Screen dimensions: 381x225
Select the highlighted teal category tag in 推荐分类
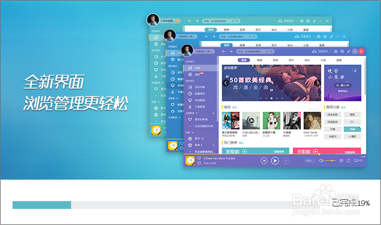(x=352, y=130)
